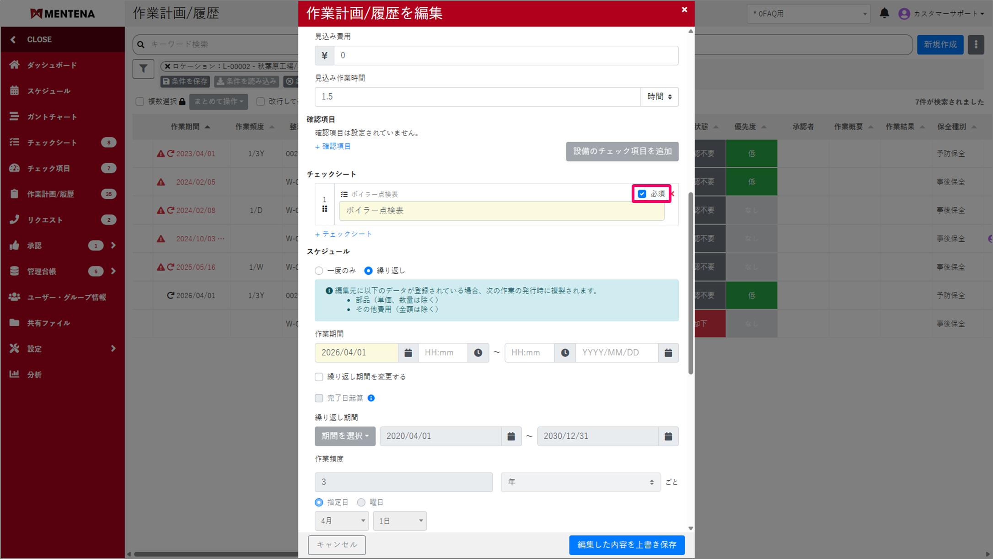Click the modal vertical scrollbar thumb
This screenshot has height=559, width=993.
pos(691,283)
